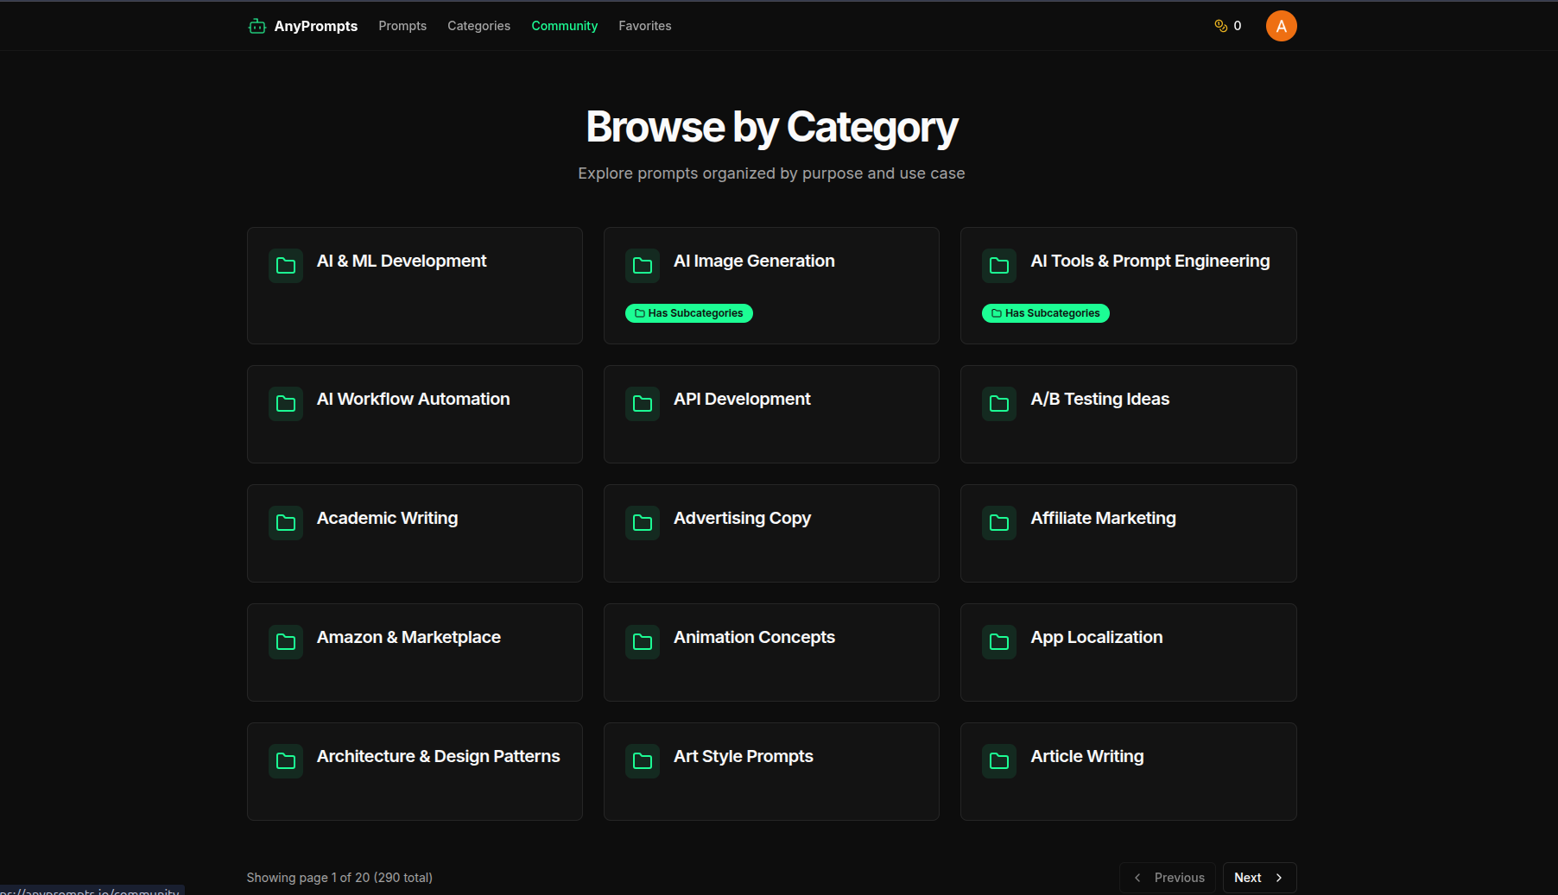Click the folder icon on Amazon & Marketplace

[285, 641]
